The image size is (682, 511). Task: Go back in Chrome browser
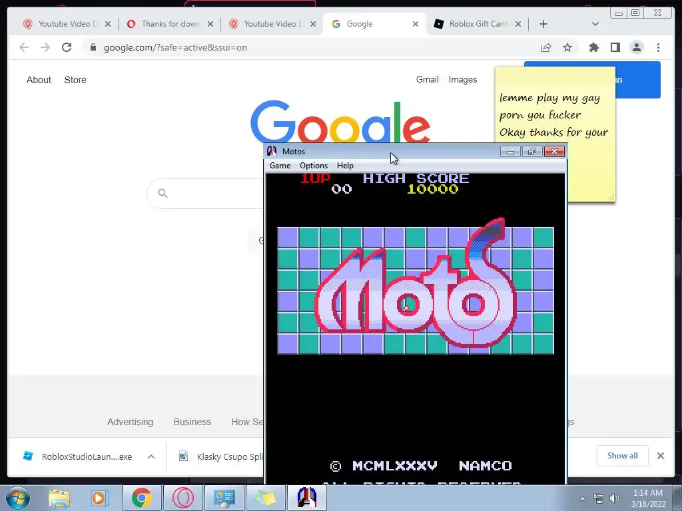click(24, 47)
